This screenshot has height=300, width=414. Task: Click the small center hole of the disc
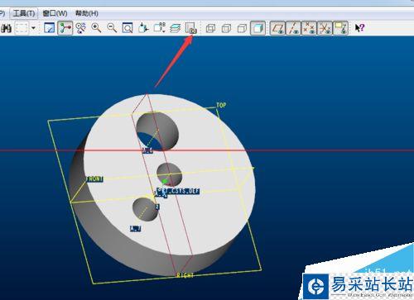170,174
